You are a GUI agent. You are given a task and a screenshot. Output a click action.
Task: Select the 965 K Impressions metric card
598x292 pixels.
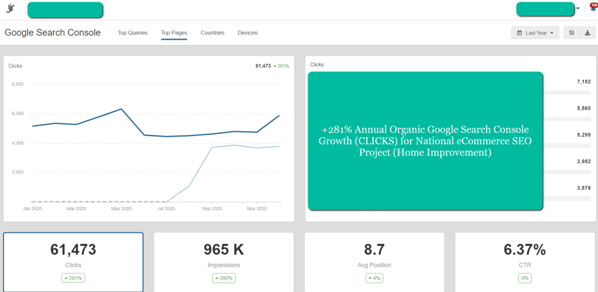coord(224,262)
